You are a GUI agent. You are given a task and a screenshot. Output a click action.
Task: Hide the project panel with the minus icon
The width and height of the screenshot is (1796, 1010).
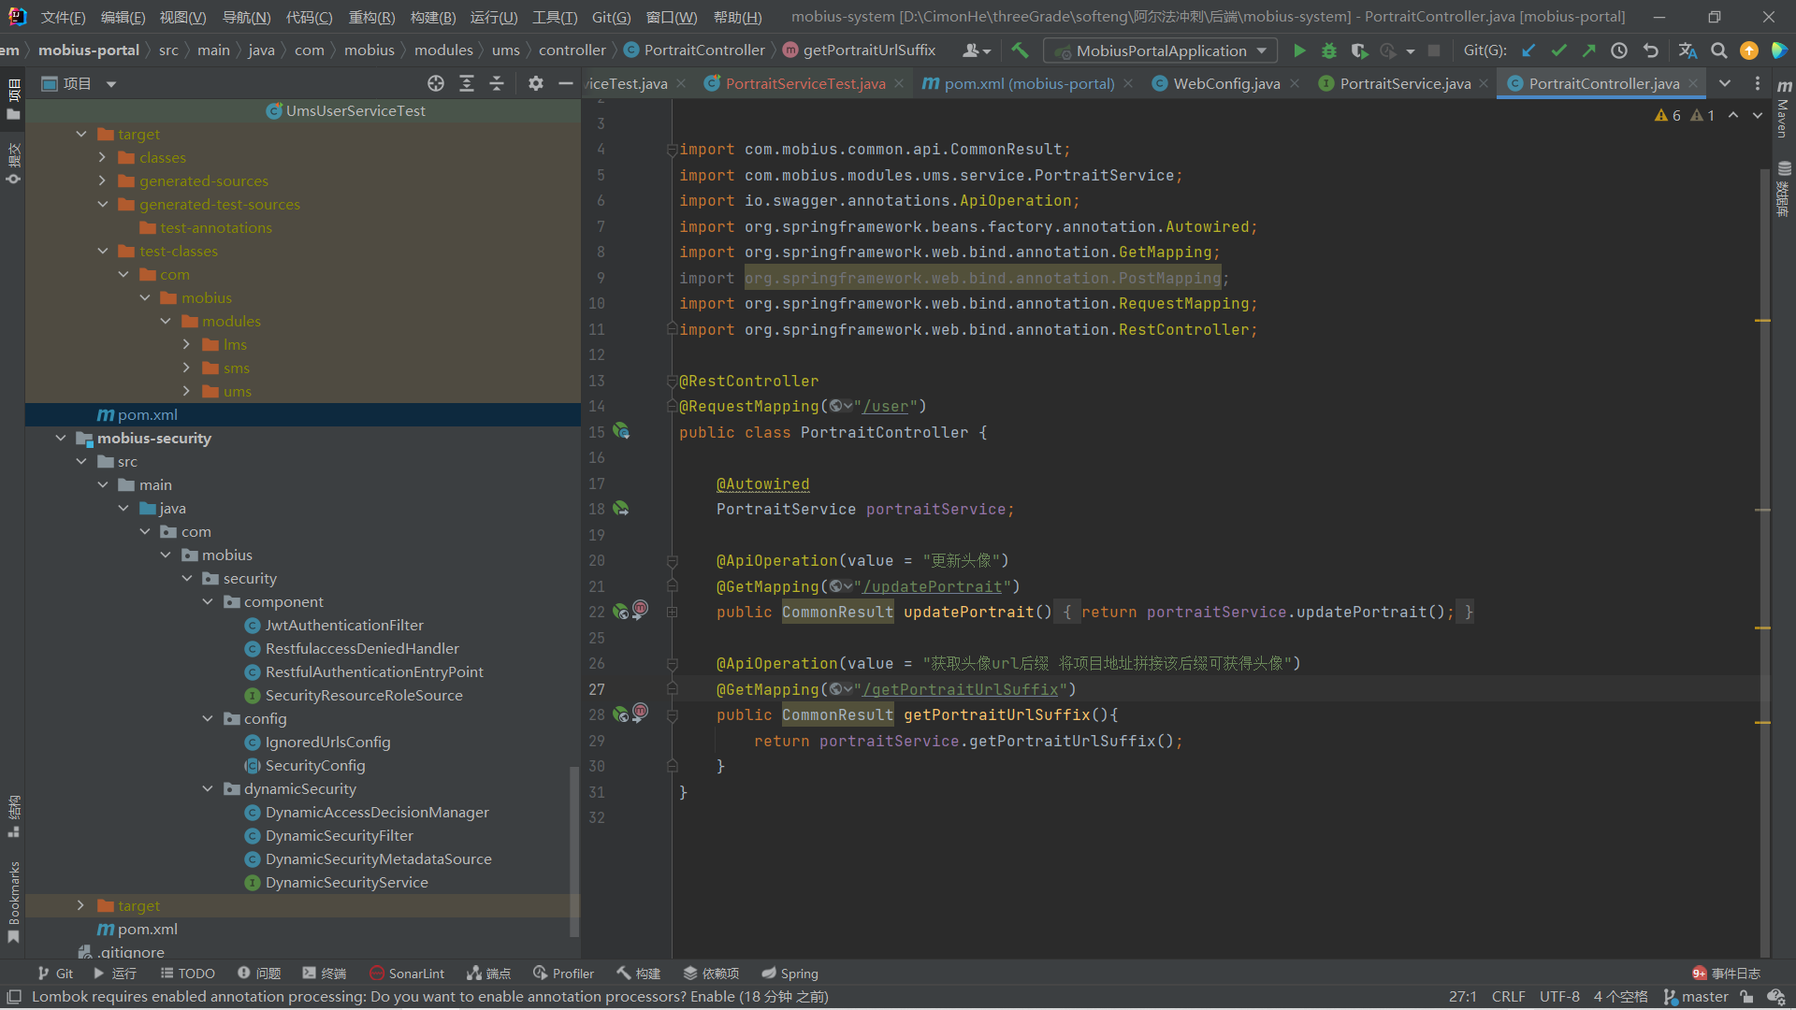[565, 84]
